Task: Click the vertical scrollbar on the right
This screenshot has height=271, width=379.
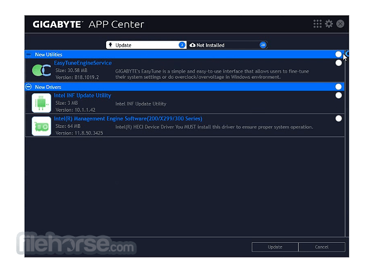Action: (347, 143)
